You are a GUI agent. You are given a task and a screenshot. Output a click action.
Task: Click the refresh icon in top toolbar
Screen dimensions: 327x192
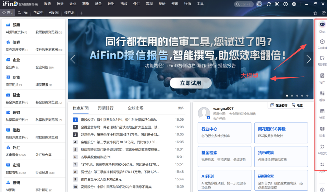tap(268, 4)
